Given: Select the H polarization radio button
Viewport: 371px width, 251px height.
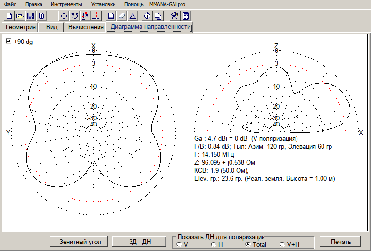Looking at the screenshot, I should (x=214, y=244).
